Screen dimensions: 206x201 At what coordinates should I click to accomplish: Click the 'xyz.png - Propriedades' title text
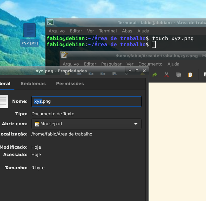(x=61, y=71)
